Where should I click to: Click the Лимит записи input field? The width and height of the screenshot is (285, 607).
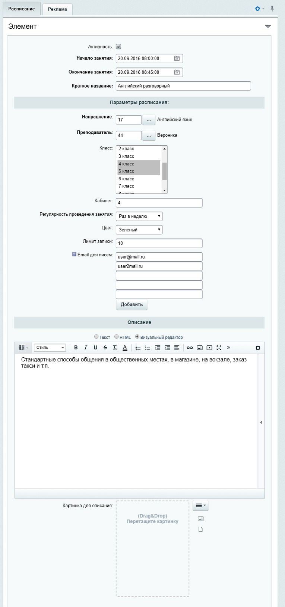[159, 243]
